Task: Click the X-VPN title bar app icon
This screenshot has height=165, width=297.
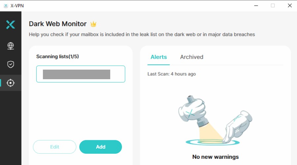Action: coord(6,6)
